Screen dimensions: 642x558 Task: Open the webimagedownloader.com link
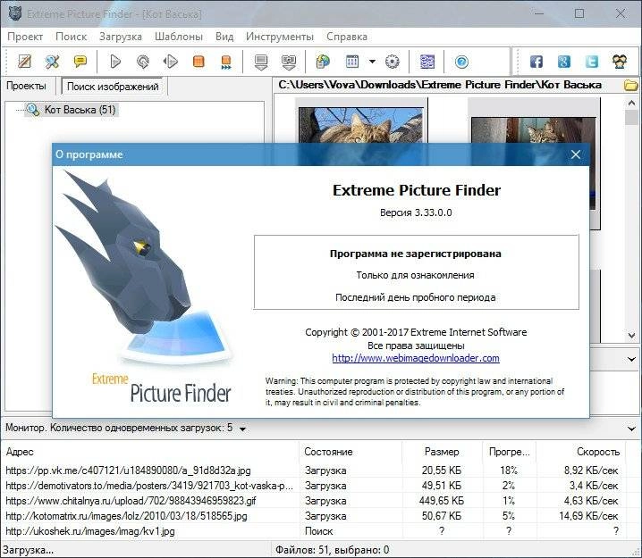click(416, 358)
